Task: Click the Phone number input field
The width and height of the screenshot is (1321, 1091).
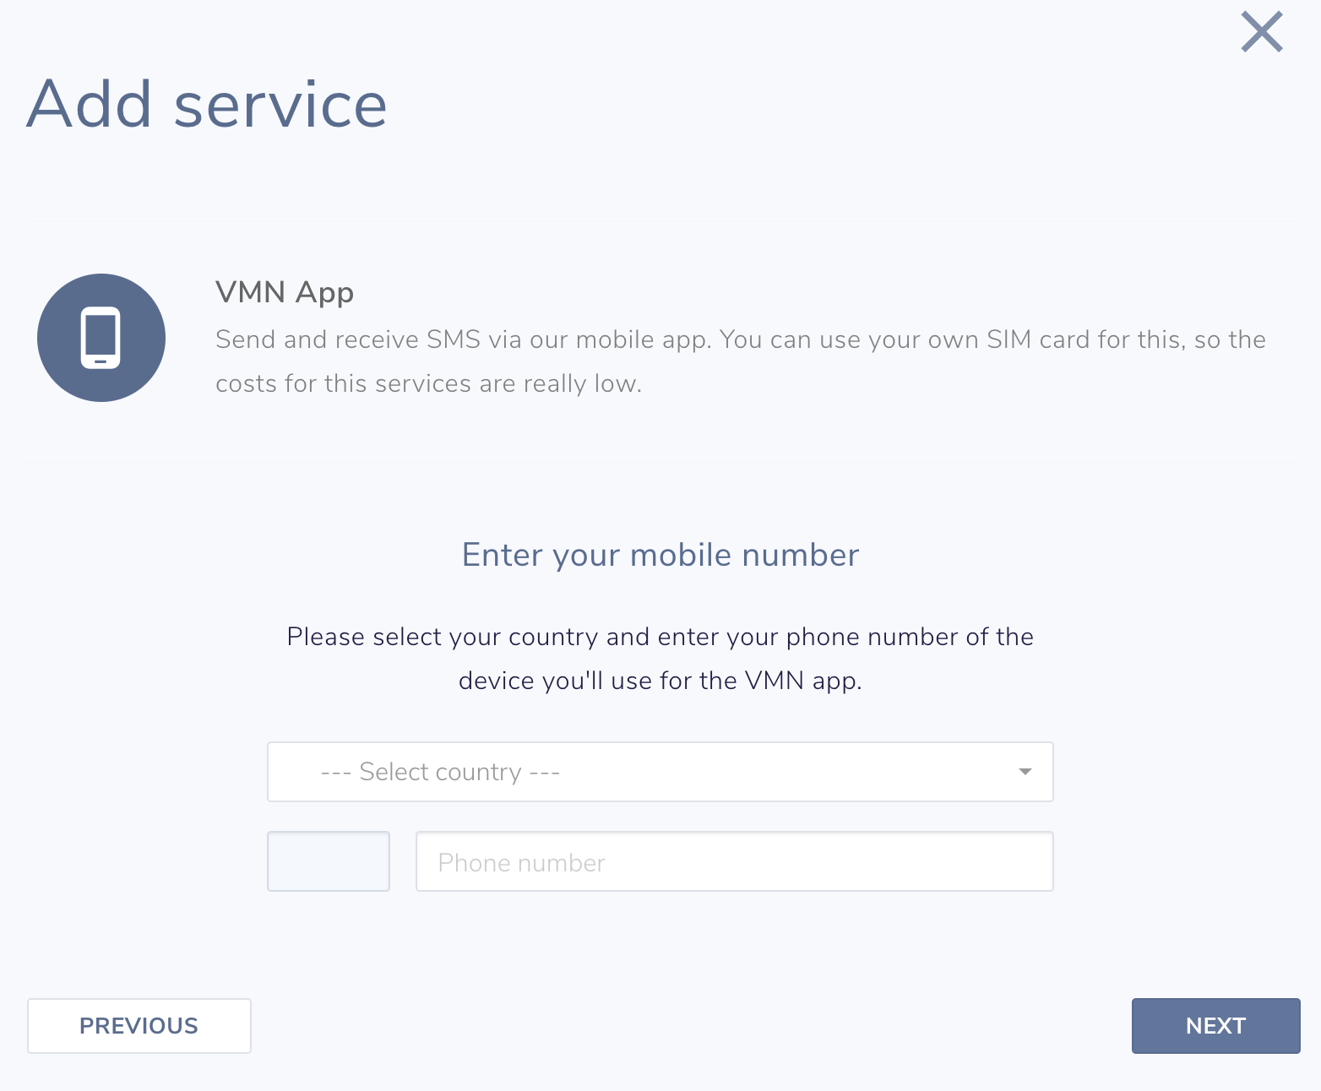Action: coord(734,861)
